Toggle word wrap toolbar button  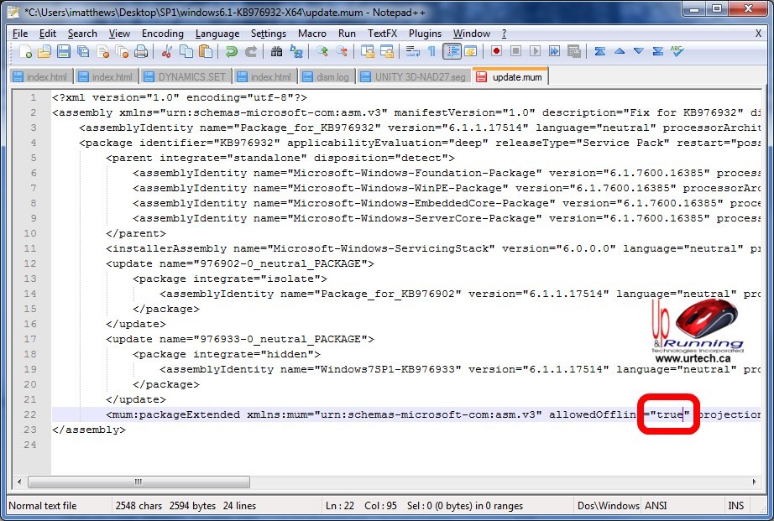(412, 52)
